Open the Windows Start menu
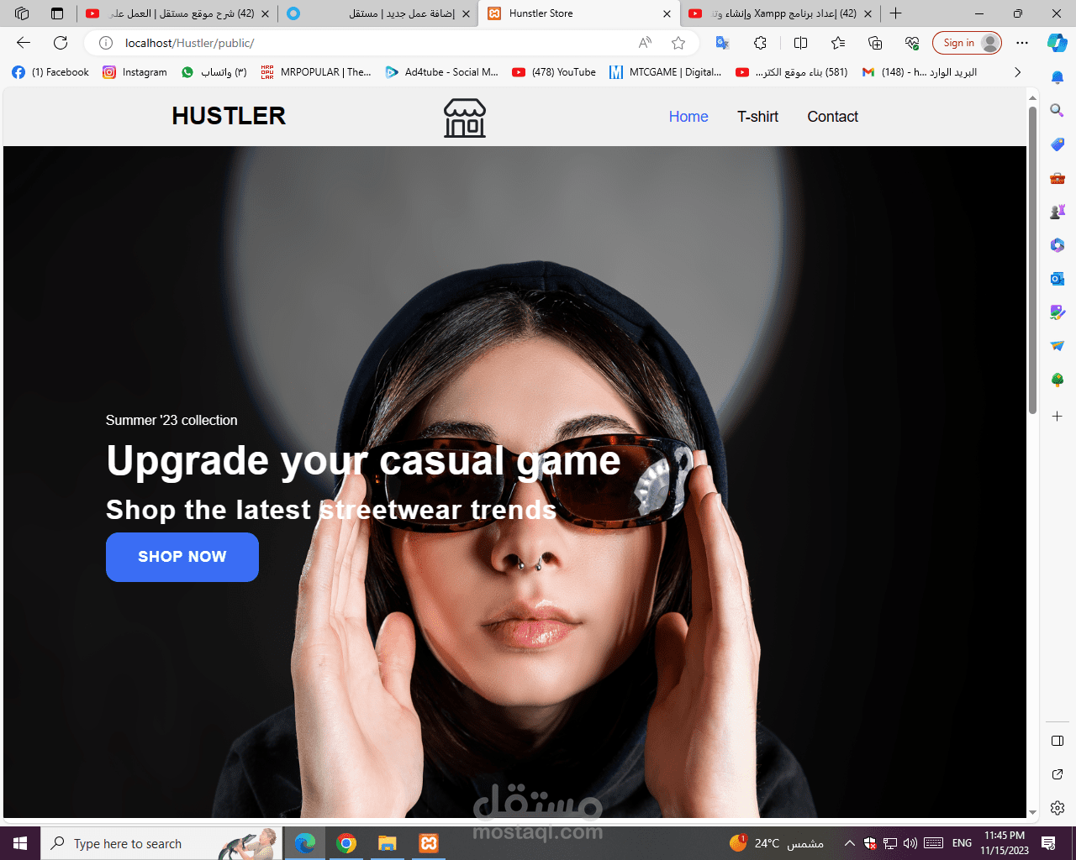Image resolution: width=1076 pixels, height=860 pixels. point(20,843)
